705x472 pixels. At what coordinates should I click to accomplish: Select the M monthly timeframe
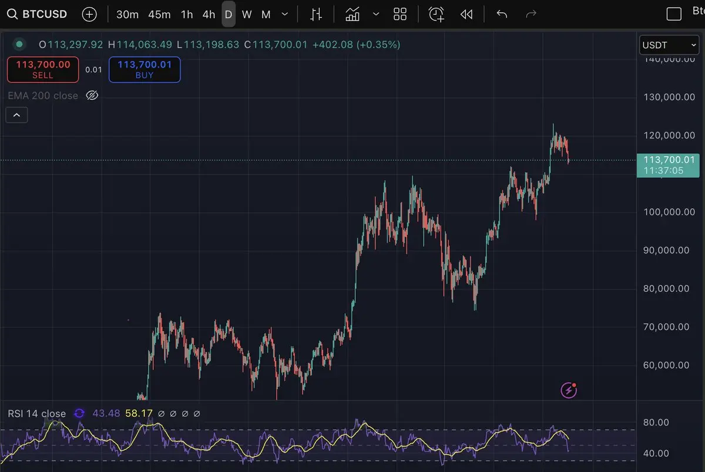266,14
